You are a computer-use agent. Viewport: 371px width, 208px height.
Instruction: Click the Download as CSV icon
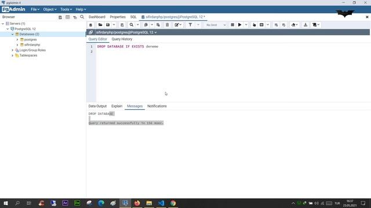click(305, 25)
